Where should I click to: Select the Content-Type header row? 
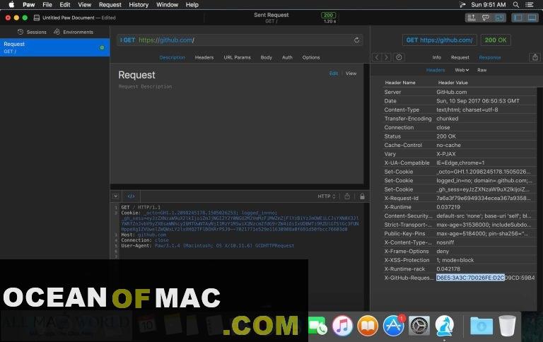(459, 110)
